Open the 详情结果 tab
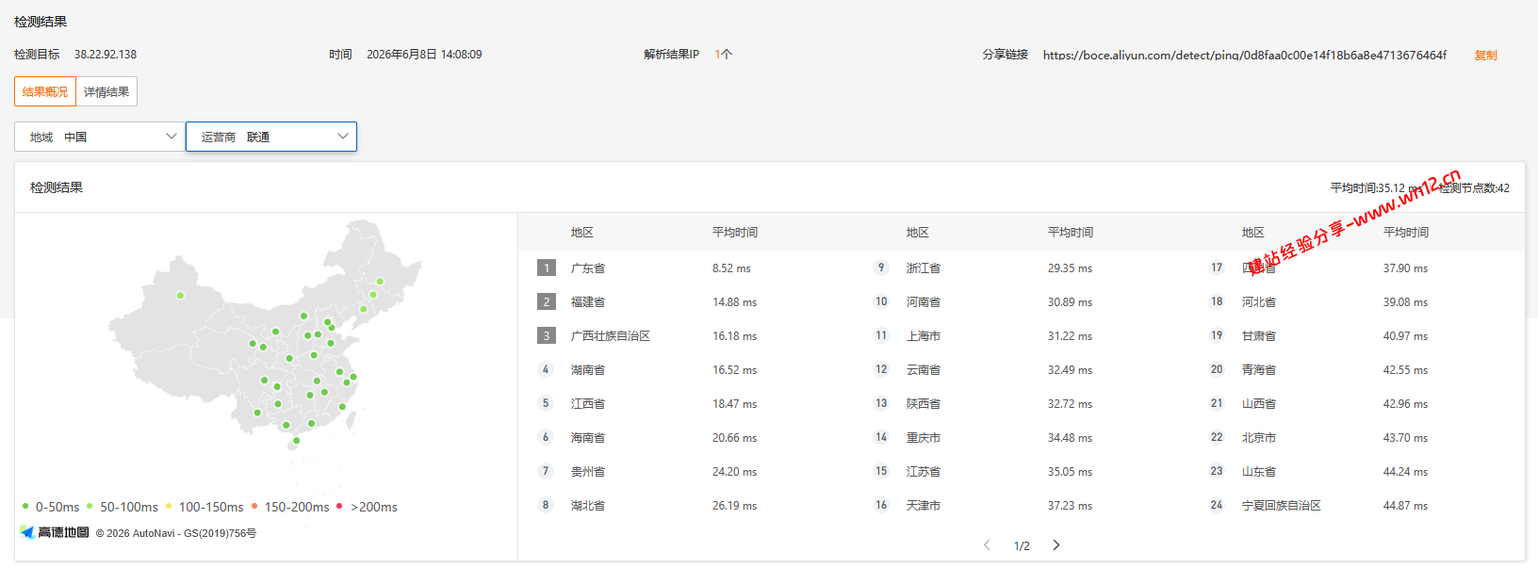 click(106, 91)
